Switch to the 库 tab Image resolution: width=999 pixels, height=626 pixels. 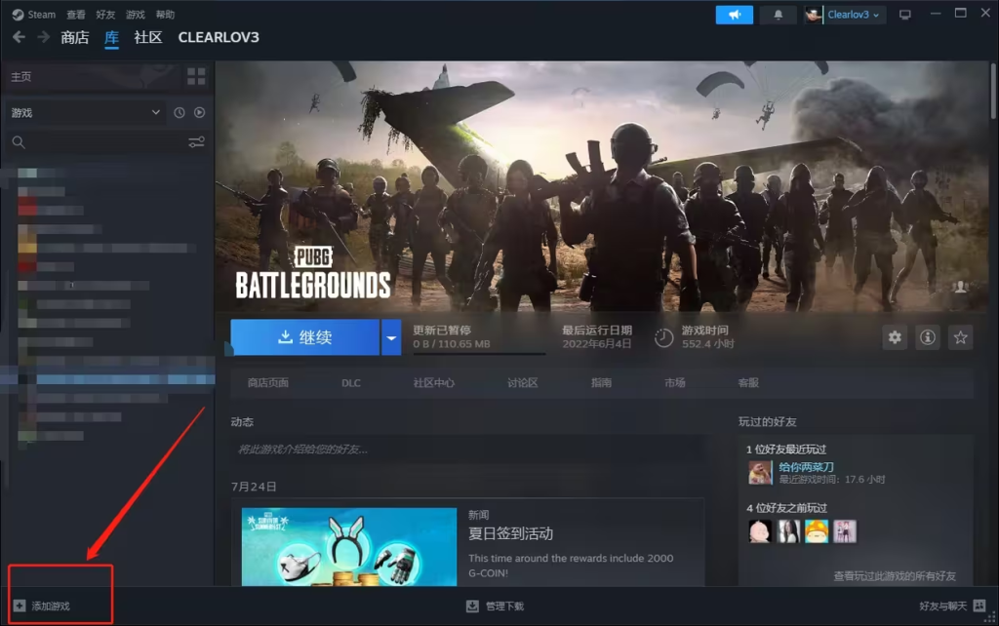coord(111,38)
